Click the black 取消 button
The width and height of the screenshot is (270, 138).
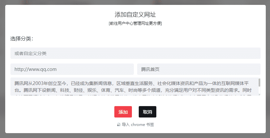tap(148, 112)
